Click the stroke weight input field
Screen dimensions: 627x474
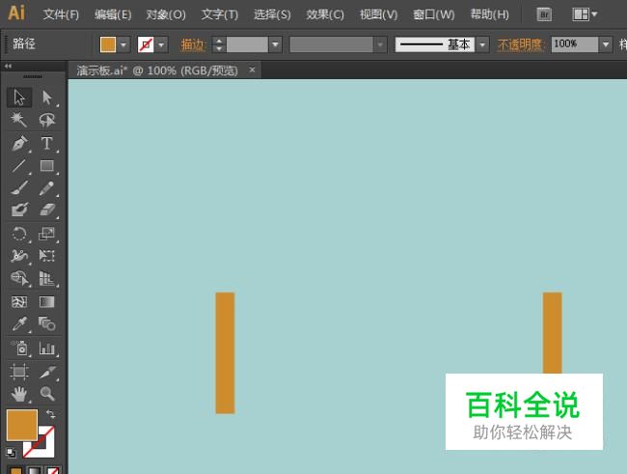point(247,44)
